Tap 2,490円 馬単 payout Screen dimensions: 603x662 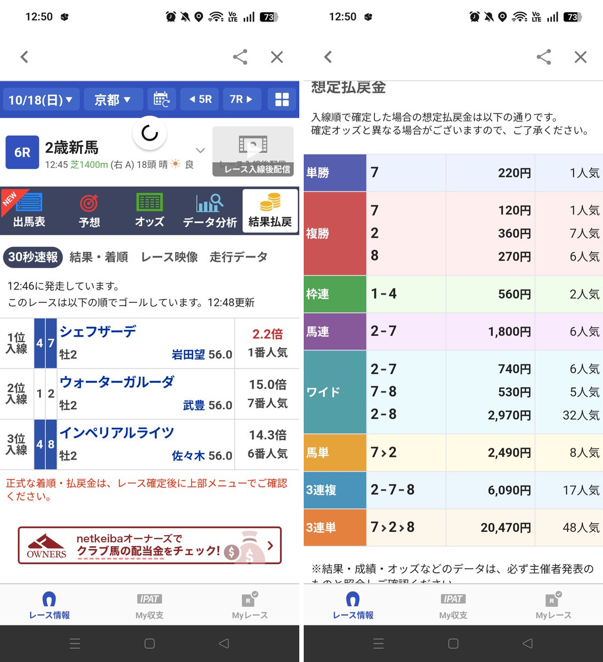coord(509,453)
